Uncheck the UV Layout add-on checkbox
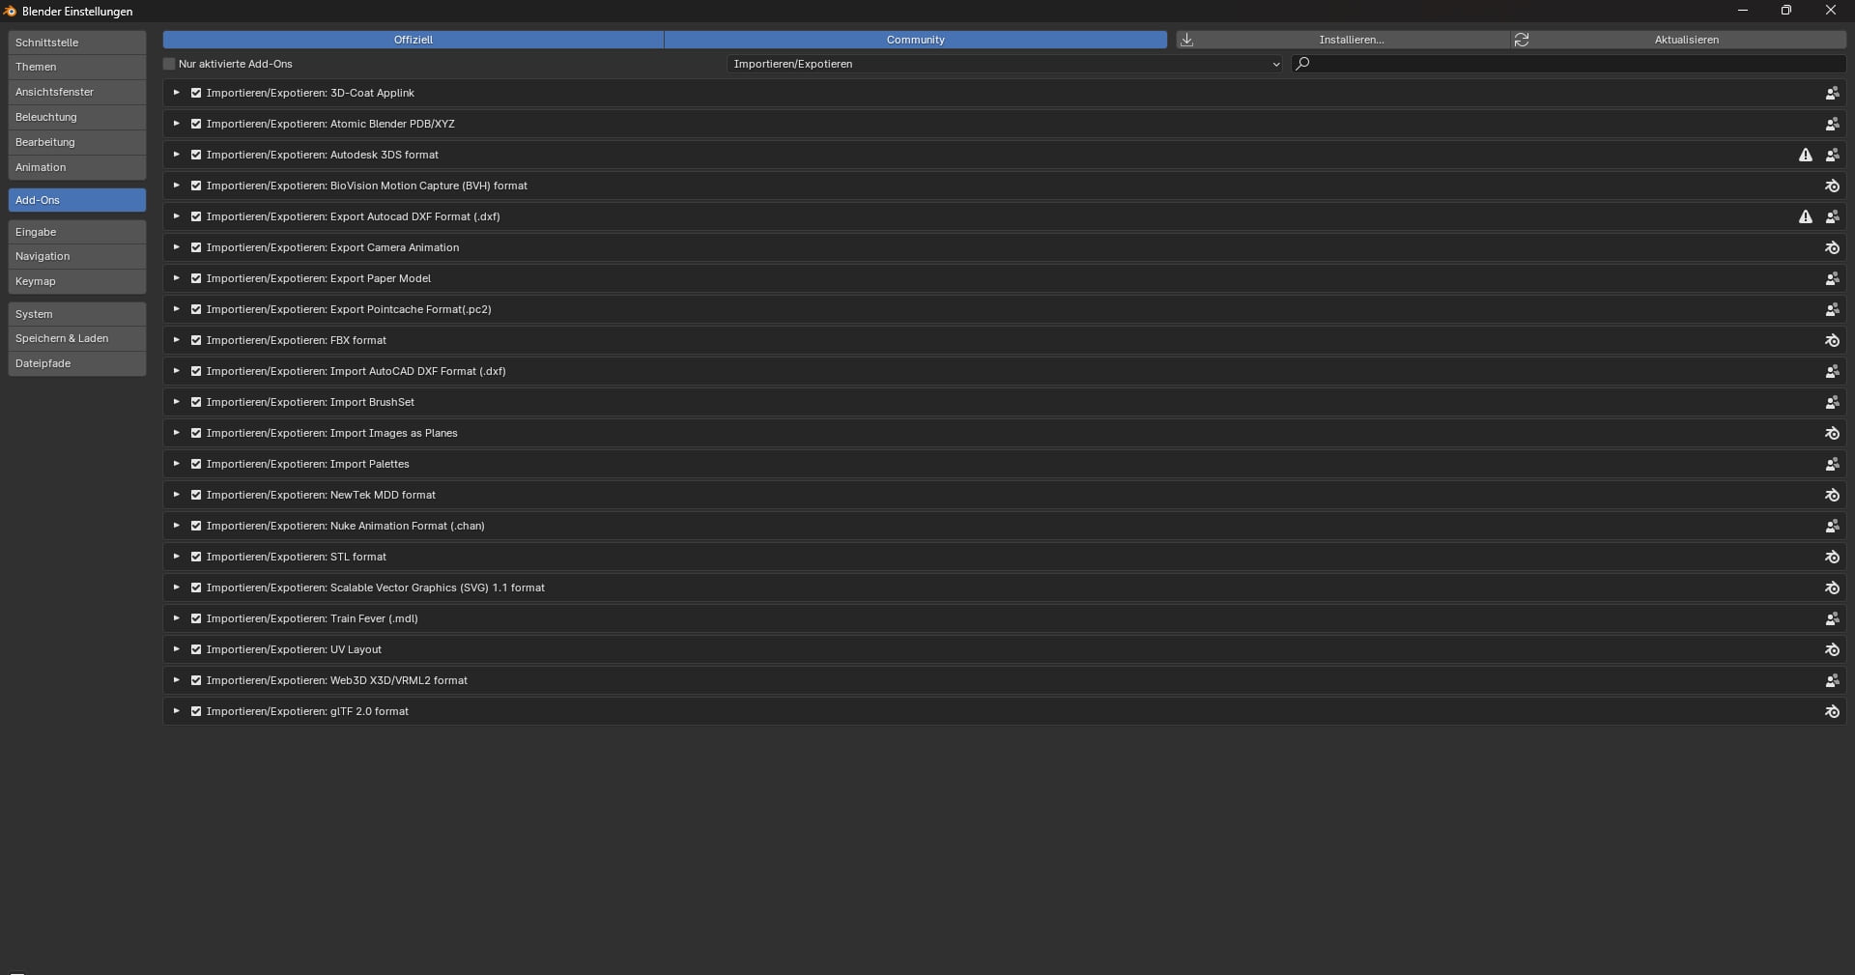 196,650
